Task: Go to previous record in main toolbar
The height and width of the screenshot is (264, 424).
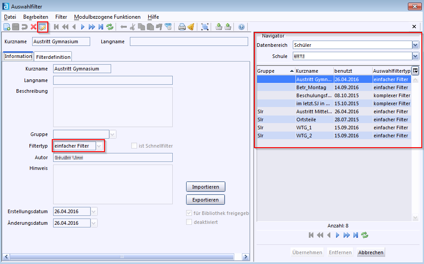Action: [74, 27]
